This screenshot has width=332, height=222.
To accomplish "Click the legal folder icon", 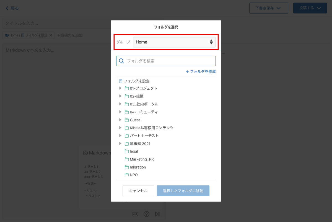I will [x=127, y=151].
